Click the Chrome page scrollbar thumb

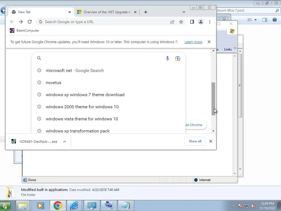213,99
